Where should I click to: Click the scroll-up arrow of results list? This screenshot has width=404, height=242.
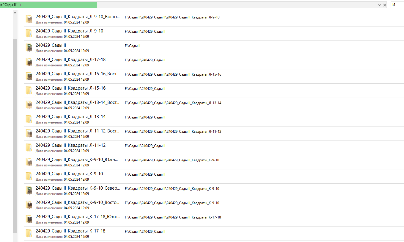15,13
